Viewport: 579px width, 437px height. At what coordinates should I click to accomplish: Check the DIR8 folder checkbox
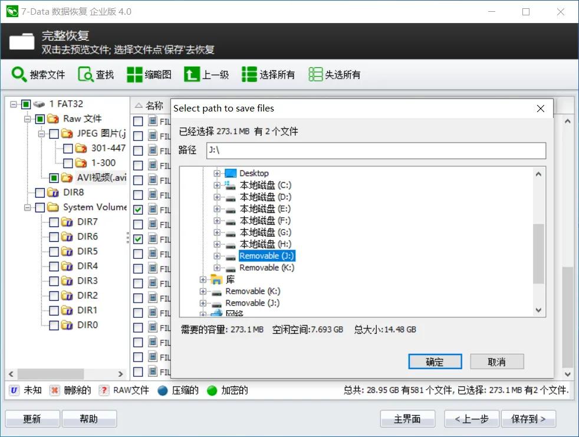[40, 192]
